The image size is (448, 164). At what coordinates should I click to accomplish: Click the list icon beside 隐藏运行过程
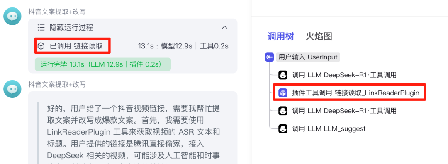[41, 27]
